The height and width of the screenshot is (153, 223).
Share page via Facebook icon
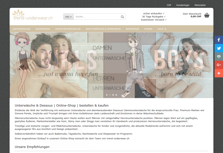pos(219,40)
